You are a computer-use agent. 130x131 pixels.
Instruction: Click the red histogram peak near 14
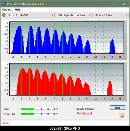point(110,88)
